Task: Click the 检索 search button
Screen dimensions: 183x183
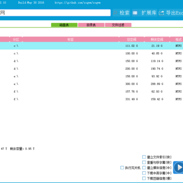Action: [121, 13]
